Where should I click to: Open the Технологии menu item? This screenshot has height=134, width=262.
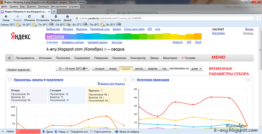coord(119,58)
